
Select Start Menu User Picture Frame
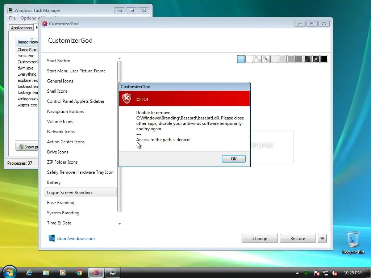coord(80,71)
